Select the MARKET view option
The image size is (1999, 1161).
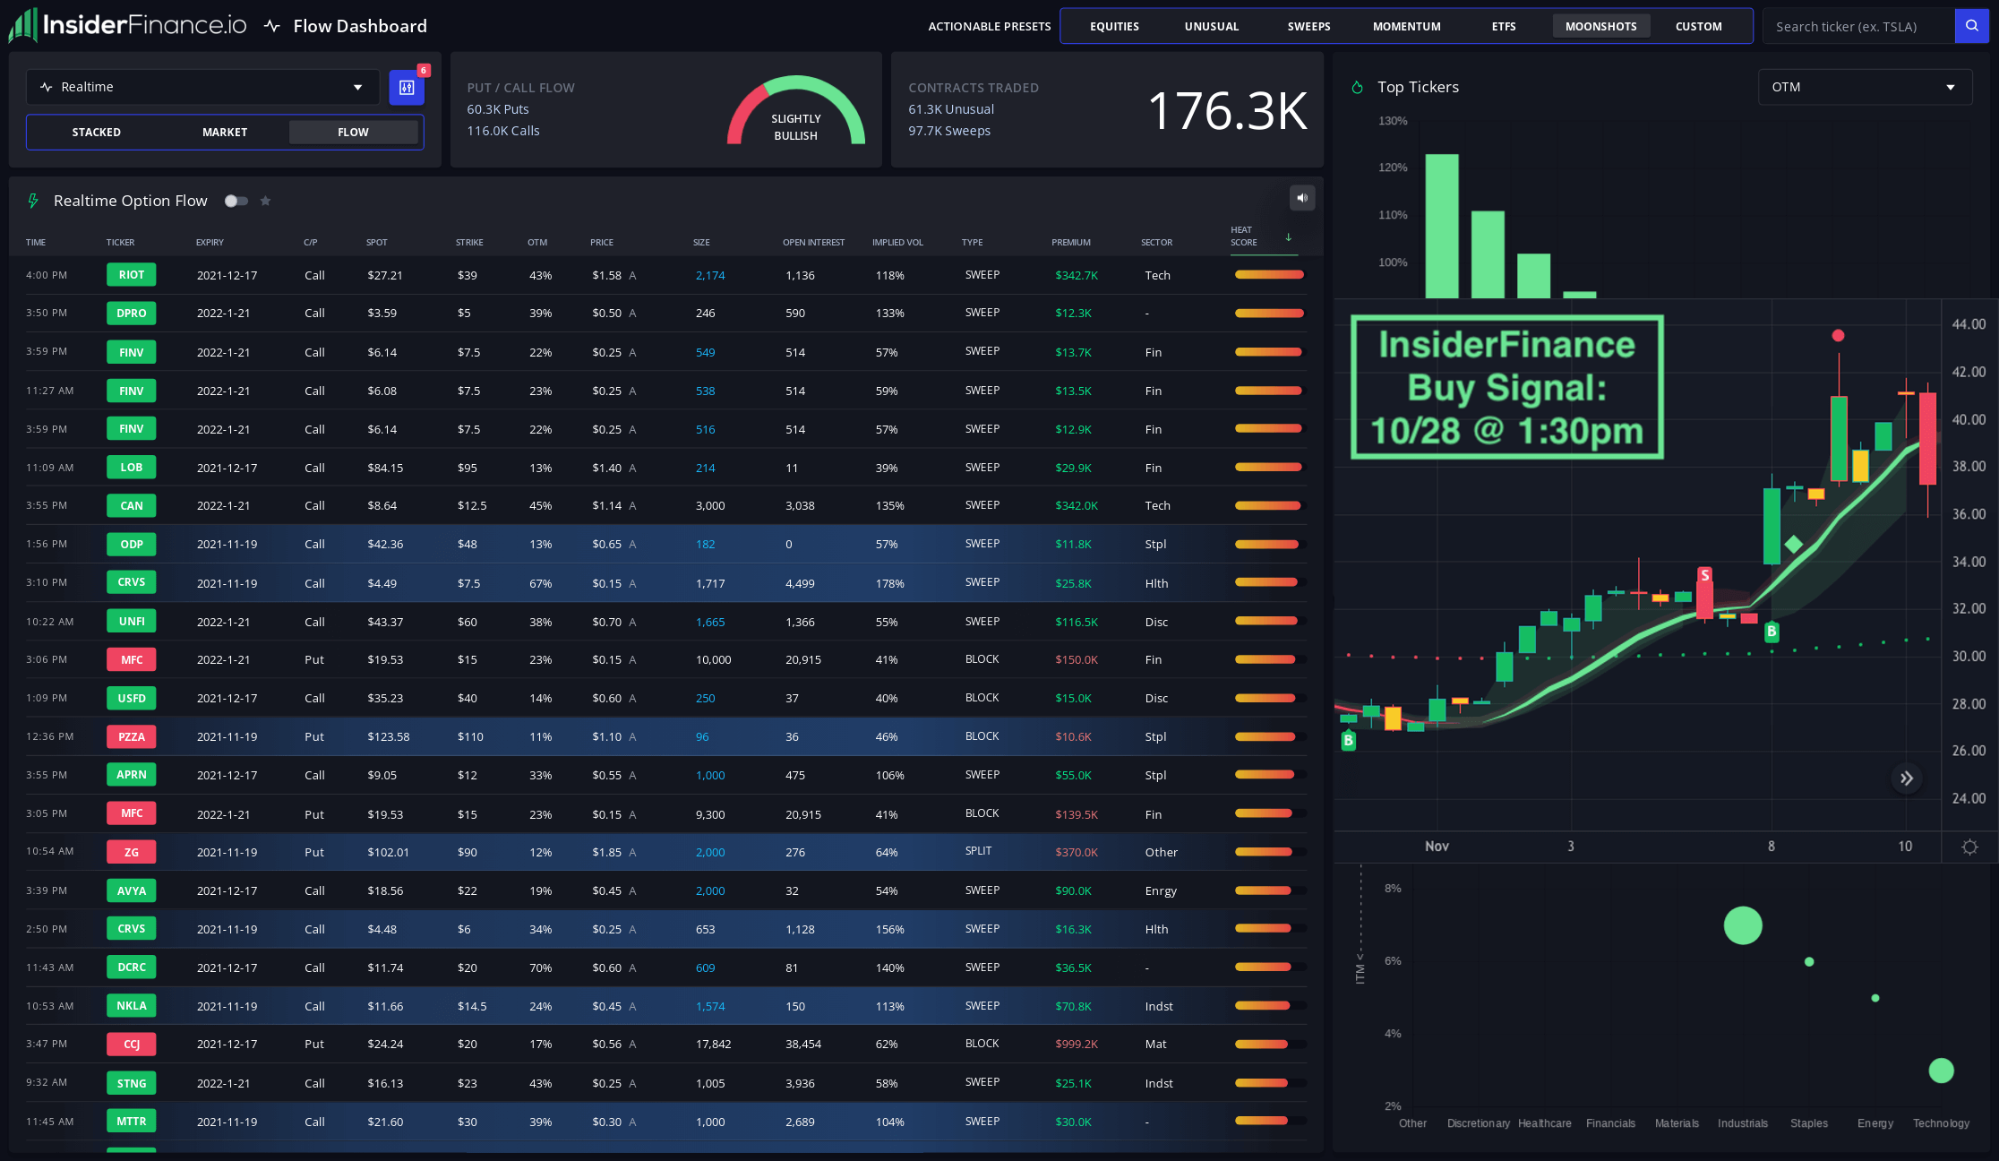225,132
